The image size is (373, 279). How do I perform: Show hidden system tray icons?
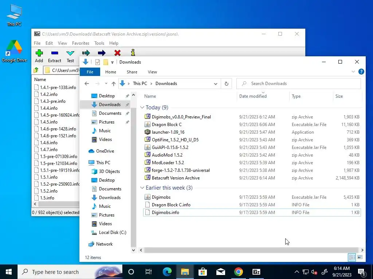pos(297,272)
